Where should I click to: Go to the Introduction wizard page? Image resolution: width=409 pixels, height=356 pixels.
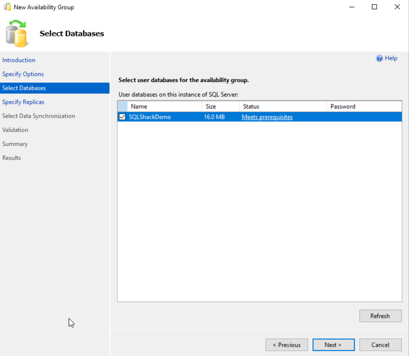pos(19,60)
